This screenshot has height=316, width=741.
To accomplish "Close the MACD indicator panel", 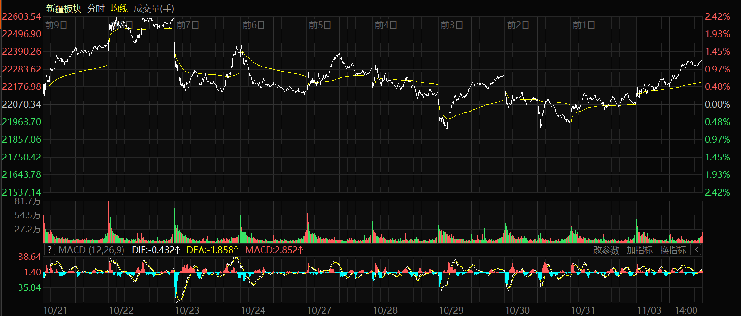I will pyautogui.click(x=695, y=250).
